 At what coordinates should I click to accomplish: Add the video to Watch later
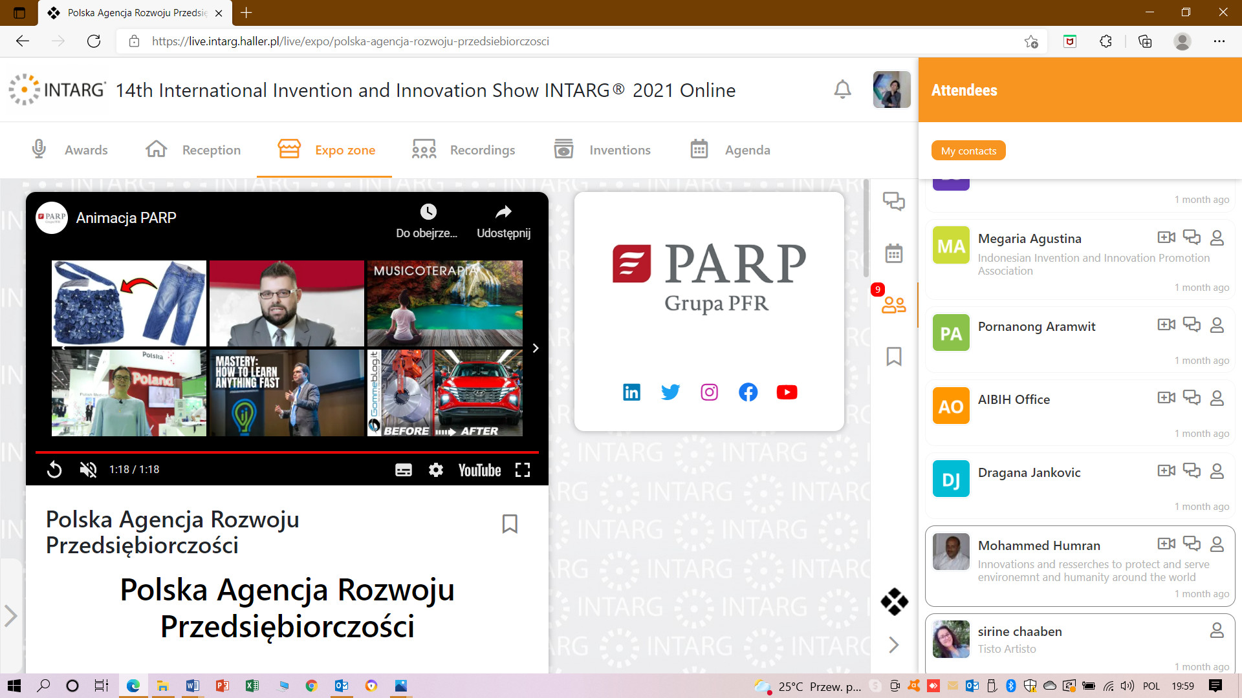[x=427, y=220]
